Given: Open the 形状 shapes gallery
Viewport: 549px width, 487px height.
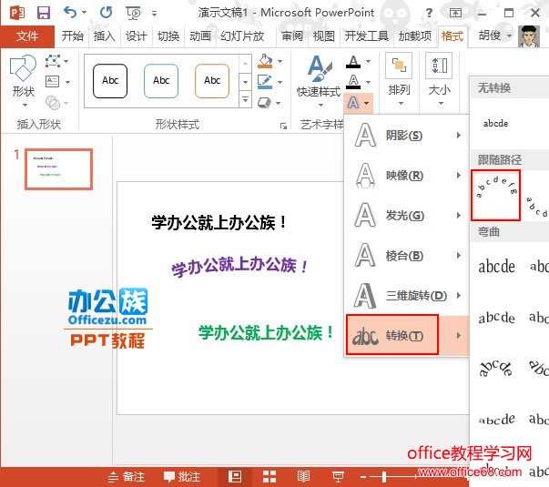Looking at the screenshot, I should click(23, 80).
